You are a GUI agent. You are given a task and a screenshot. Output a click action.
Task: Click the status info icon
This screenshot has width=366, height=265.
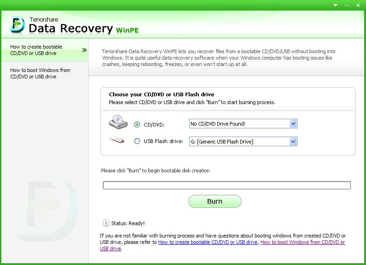pos(106,223)
